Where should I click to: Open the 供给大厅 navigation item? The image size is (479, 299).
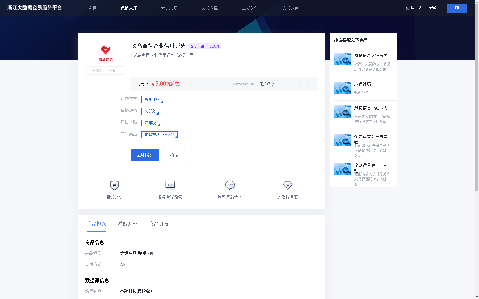coord(129,8)
